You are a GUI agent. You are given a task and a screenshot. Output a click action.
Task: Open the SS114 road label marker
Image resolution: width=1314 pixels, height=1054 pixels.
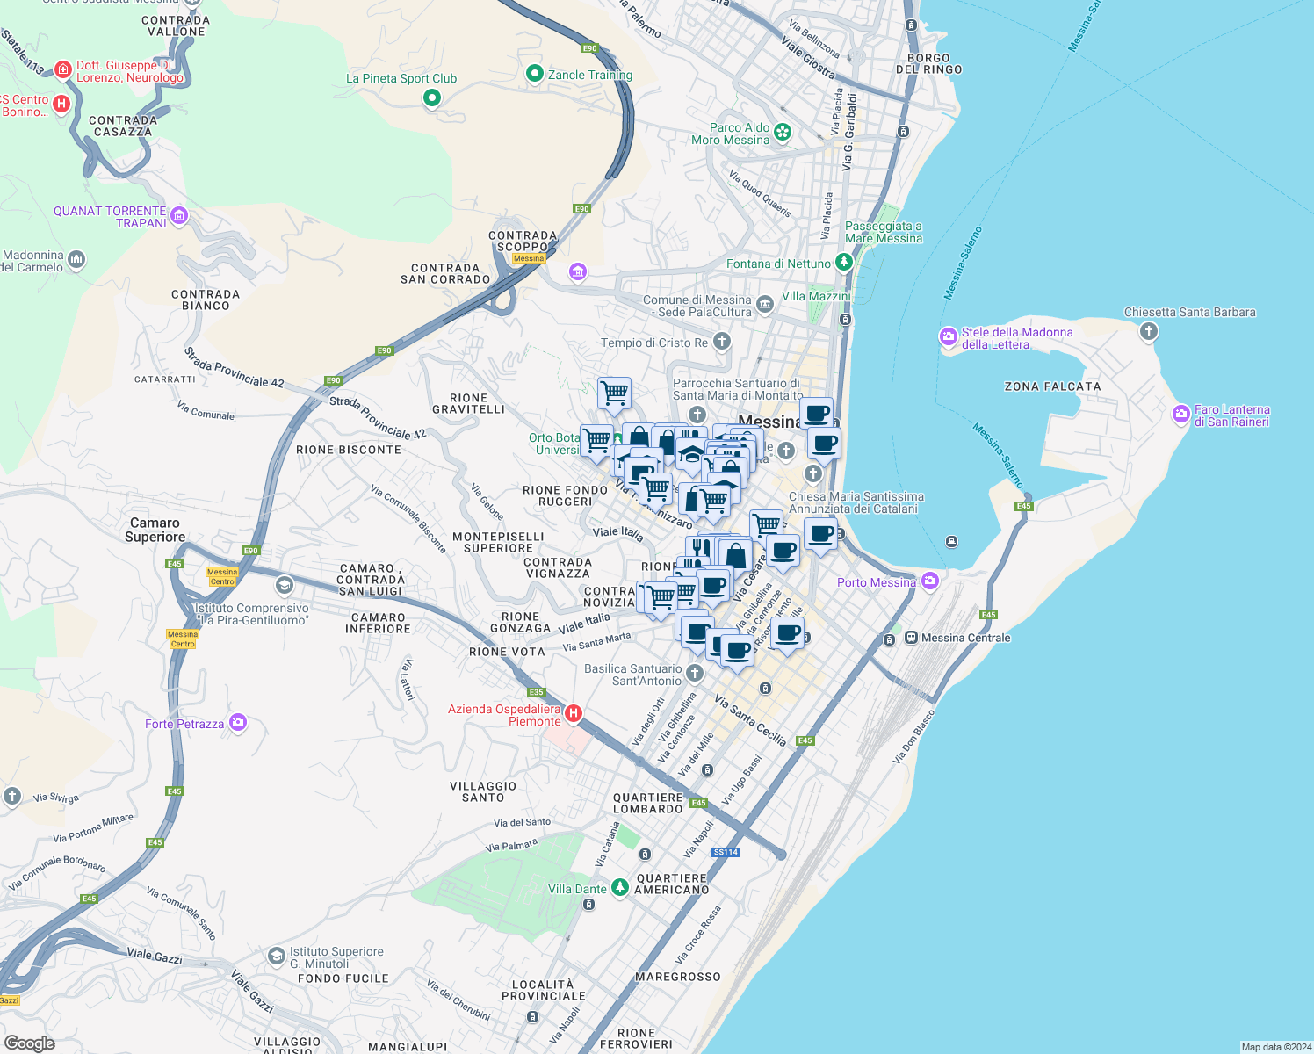coord(726,852)
